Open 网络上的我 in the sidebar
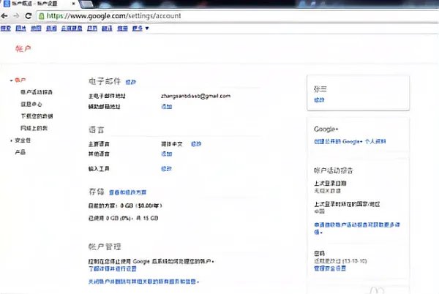 coord(34,128)
